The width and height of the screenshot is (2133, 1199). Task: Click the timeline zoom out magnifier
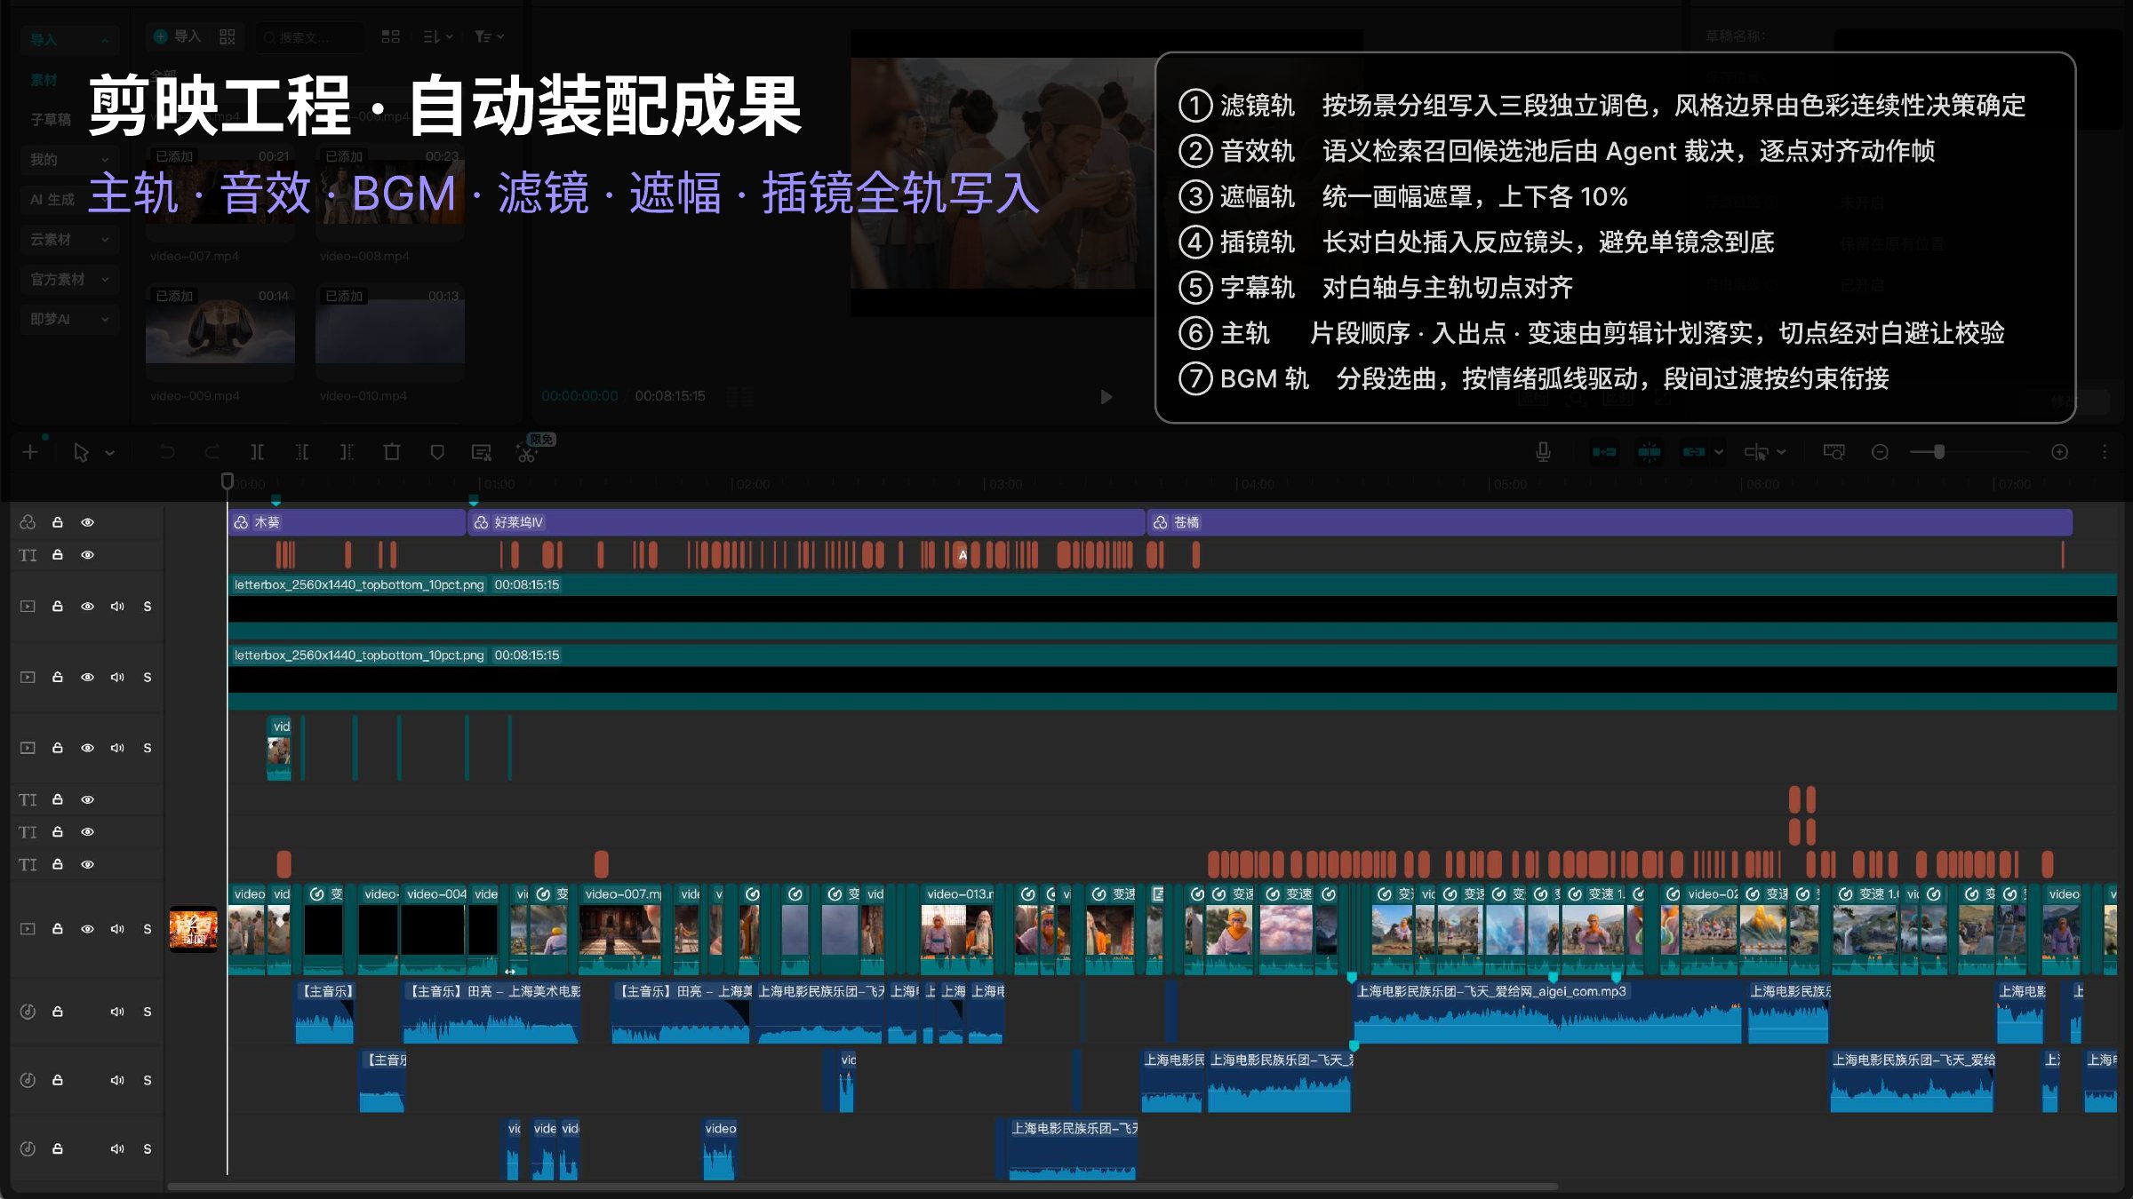pyautogui.click(x=1880, y=452)
